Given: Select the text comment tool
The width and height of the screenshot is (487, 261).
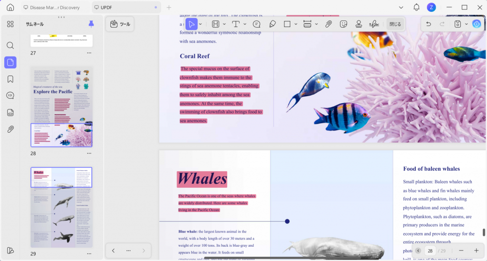Looking at the screenshot, I should 236,24.
